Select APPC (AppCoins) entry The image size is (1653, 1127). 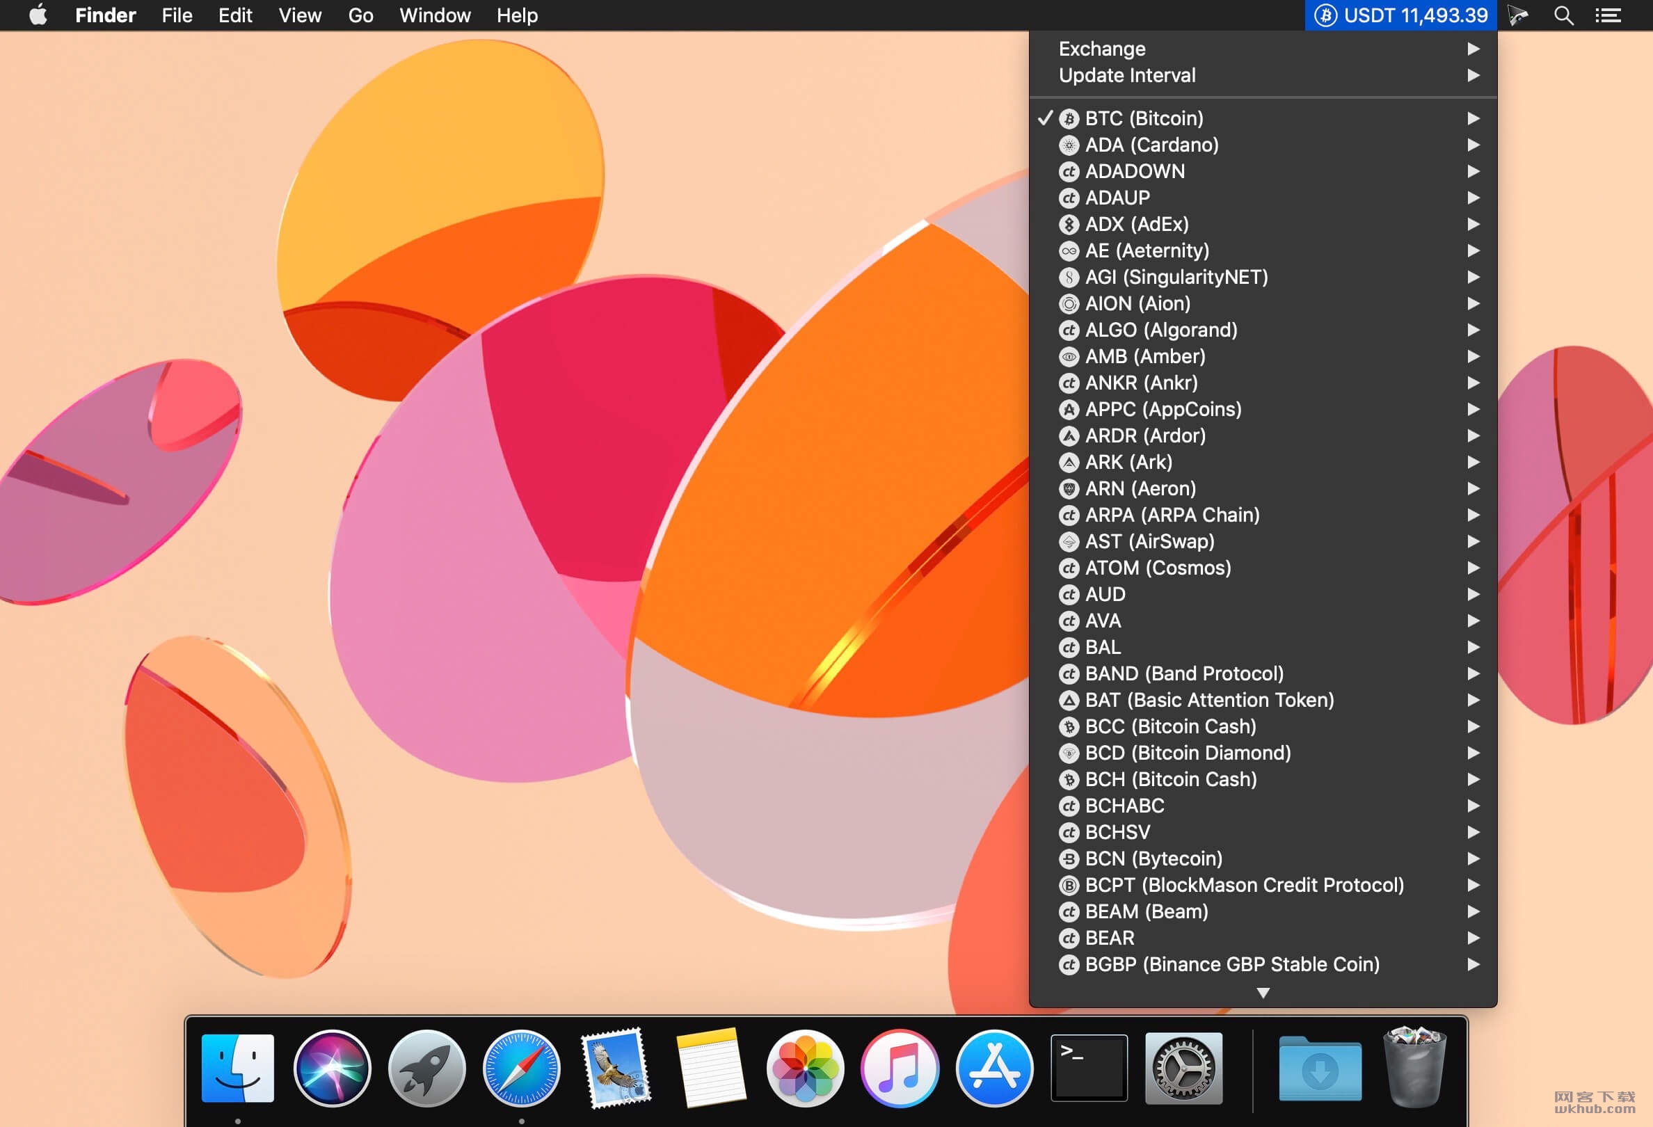tap(1263, 410)
